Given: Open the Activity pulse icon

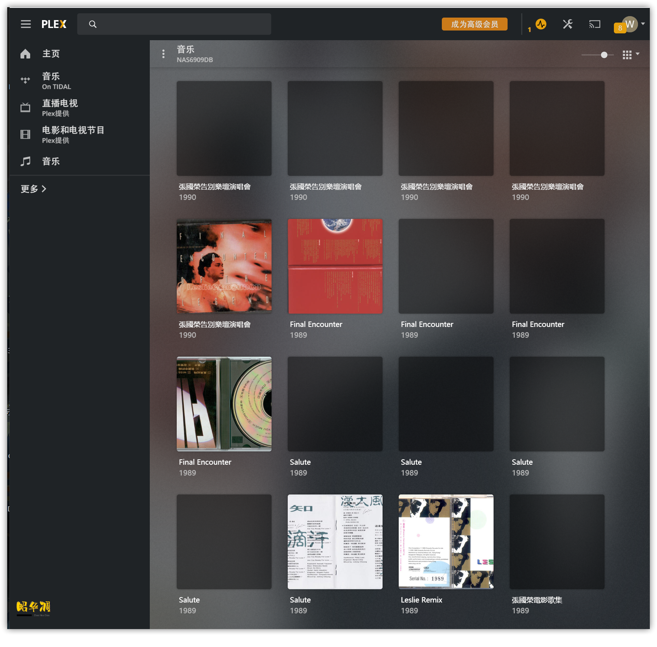Looking at the screenshot, I should point(541,24).
